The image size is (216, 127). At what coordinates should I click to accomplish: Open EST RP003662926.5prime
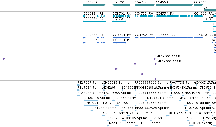click(152, 108)
